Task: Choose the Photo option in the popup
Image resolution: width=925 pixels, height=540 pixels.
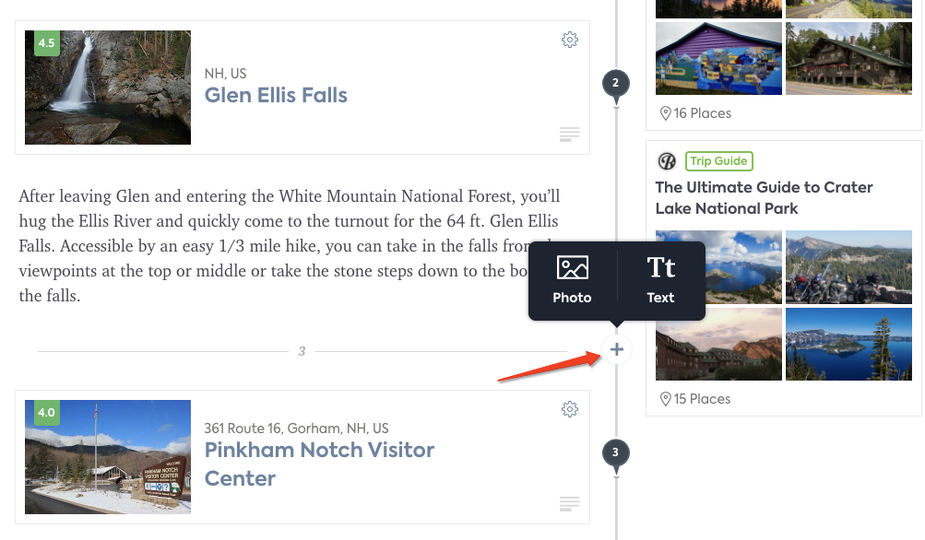Action: coord(572,280)
